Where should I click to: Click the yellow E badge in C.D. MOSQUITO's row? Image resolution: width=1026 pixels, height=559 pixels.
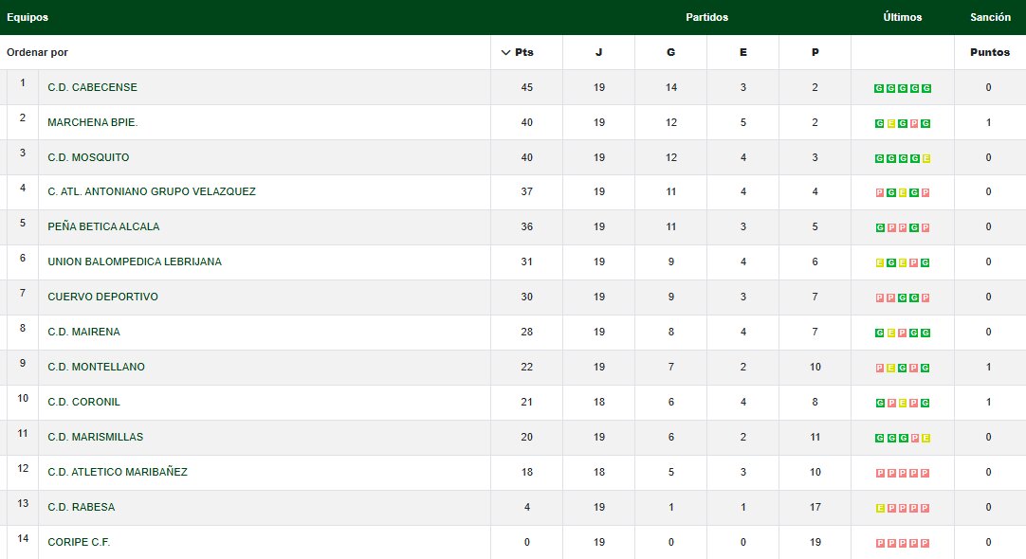click(x=925, y=158)
